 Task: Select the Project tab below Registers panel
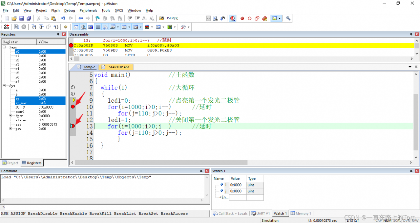coord(10,163)
